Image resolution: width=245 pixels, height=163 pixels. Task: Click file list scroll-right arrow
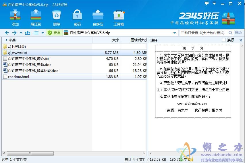point(144,153)
